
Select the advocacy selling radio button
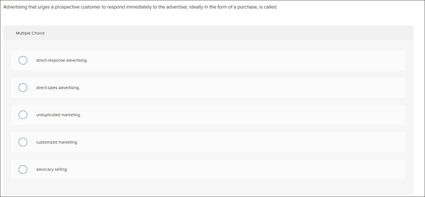point(23,169)
